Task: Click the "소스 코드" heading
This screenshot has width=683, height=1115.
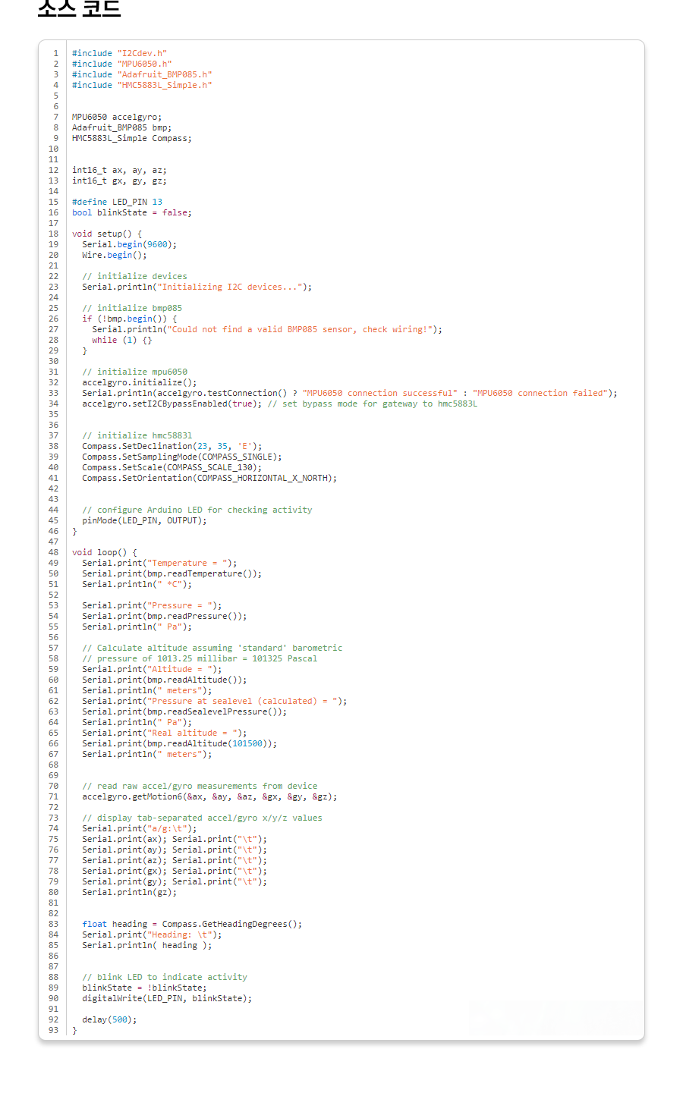Action: [79, 9]
